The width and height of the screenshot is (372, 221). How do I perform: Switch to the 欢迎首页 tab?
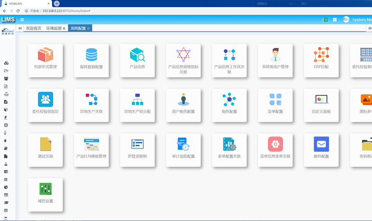point(33,28)
